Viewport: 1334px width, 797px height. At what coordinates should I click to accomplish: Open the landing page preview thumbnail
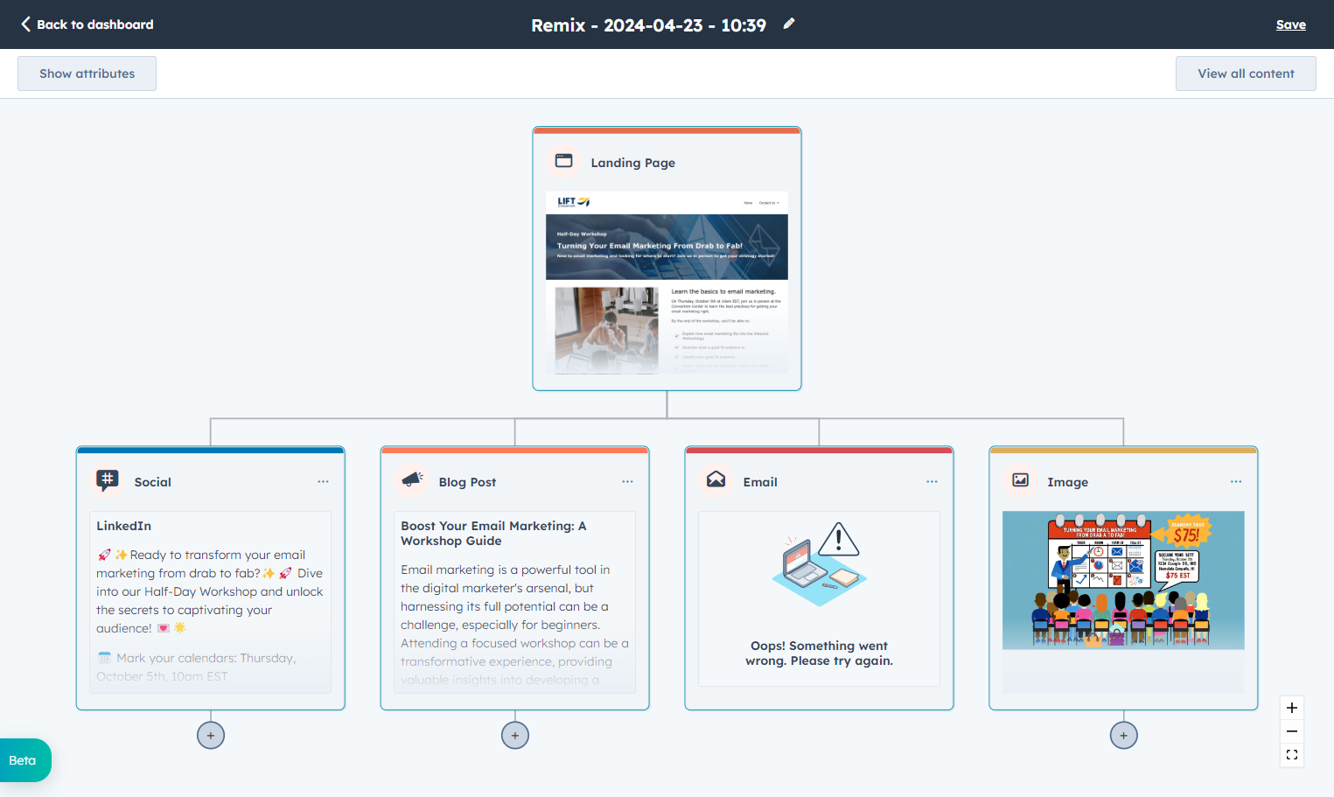(667, 283)
